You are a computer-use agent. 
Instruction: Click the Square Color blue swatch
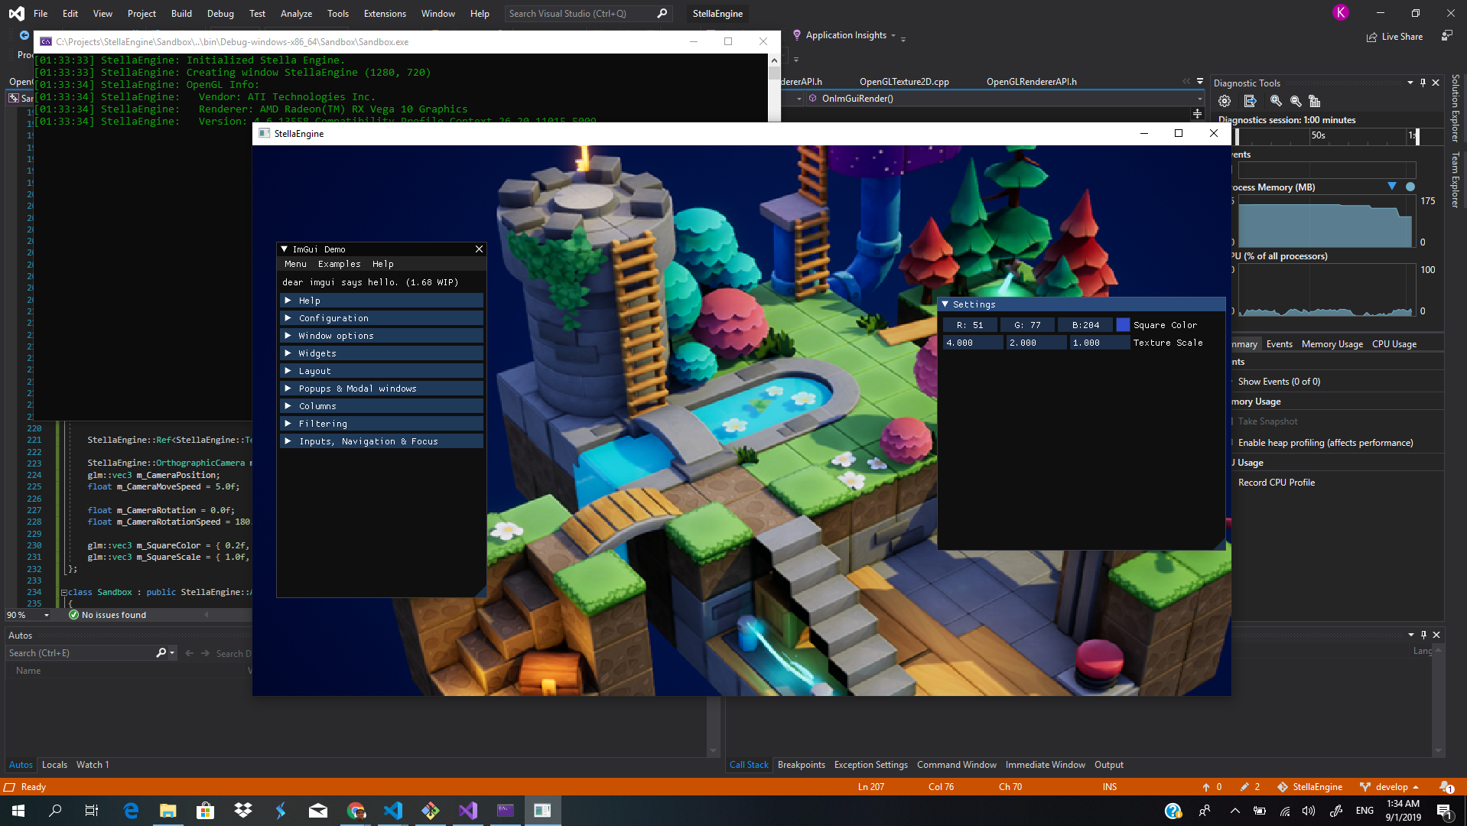click(1122, 325)
